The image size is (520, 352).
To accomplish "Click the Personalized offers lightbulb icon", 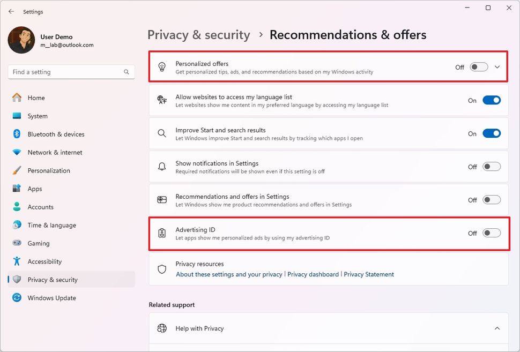I will pyautogui.click(x=161, y=66).
